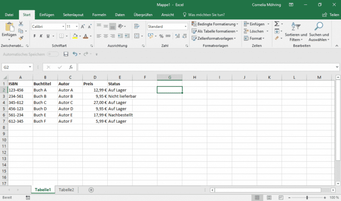
Task: Add a new sheet with plus button
Action: coord(91,190)
